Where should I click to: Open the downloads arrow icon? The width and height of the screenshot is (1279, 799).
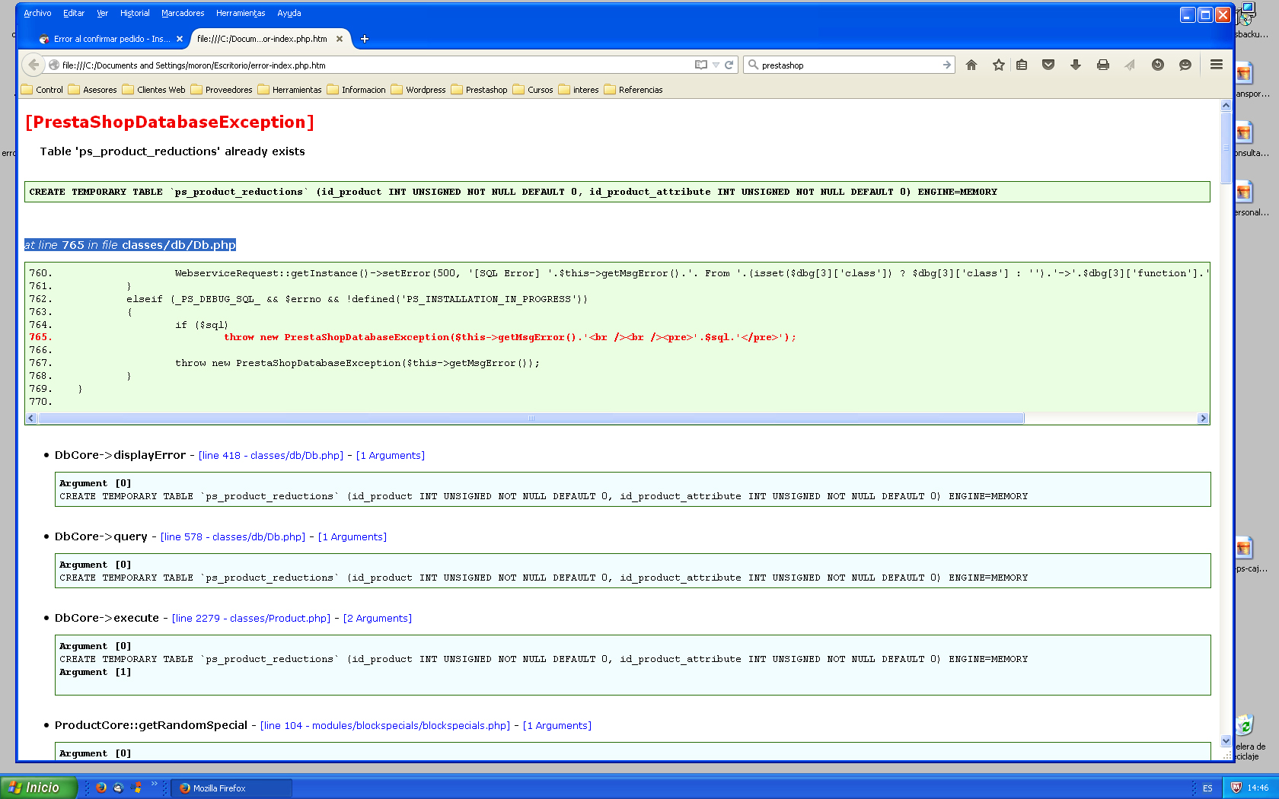pyautogui.click(x=1076, y=65)
